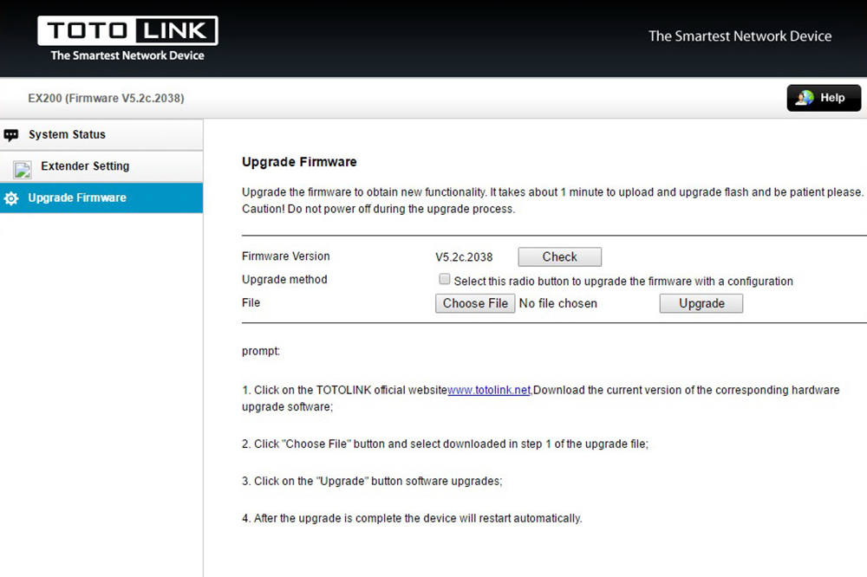The width and height of the screenshot is (867, 577).
Task: Open the System Status menu item
Action: pos(67,135)
